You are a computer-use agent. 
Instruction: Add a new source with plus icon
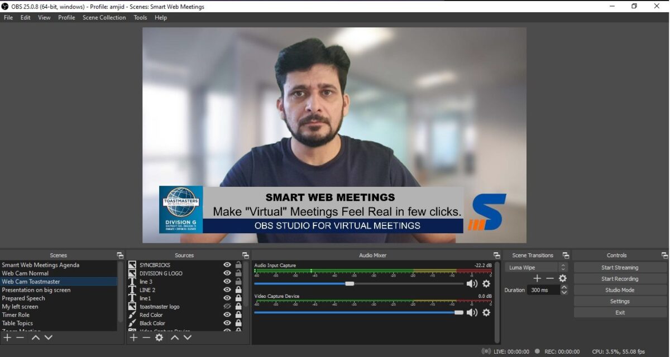coord(133,337)
